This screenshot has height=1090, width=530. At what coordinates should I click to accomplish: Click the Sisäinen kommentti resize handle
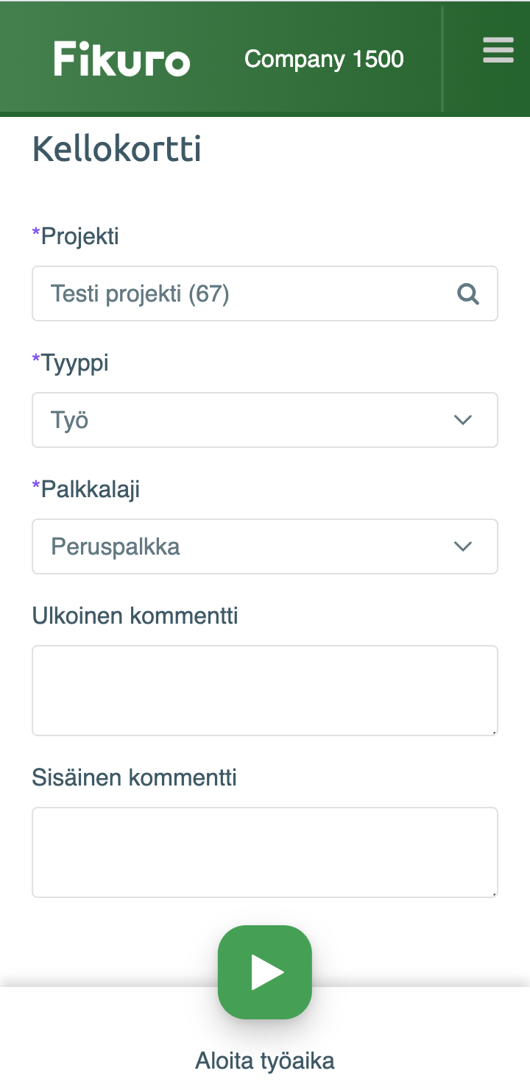point(494,893)
